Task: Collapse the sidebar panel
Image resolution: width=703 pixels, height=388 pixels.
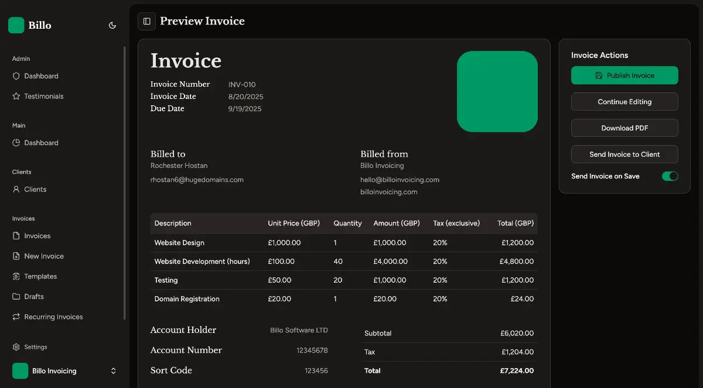Action: pos(146,21)
